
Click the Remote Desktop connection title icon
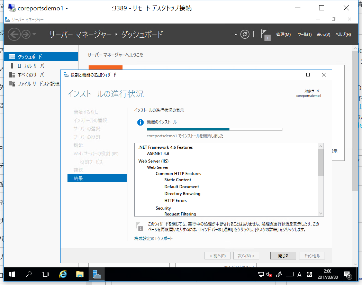(x=12, y=8)
